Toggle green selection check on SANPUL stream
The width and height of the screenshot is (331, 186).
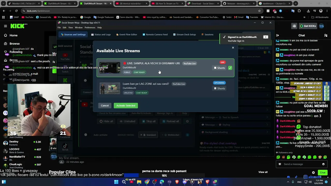point(230,68)
